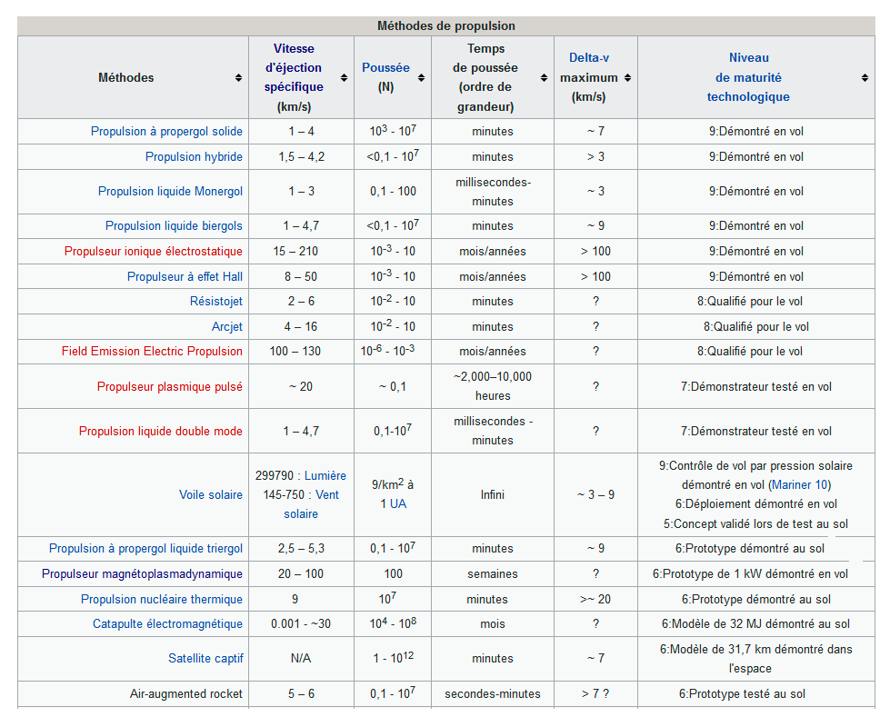Image resolution: width=890 pixels, height=717 pixels.
Task: Sort by Vitesse d'éjection spécifique arrows
Action: (x=344, y=78)
